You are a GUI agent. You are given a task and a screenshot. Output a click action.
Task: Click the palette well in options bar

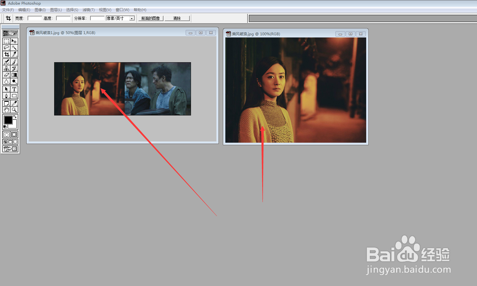363,19
